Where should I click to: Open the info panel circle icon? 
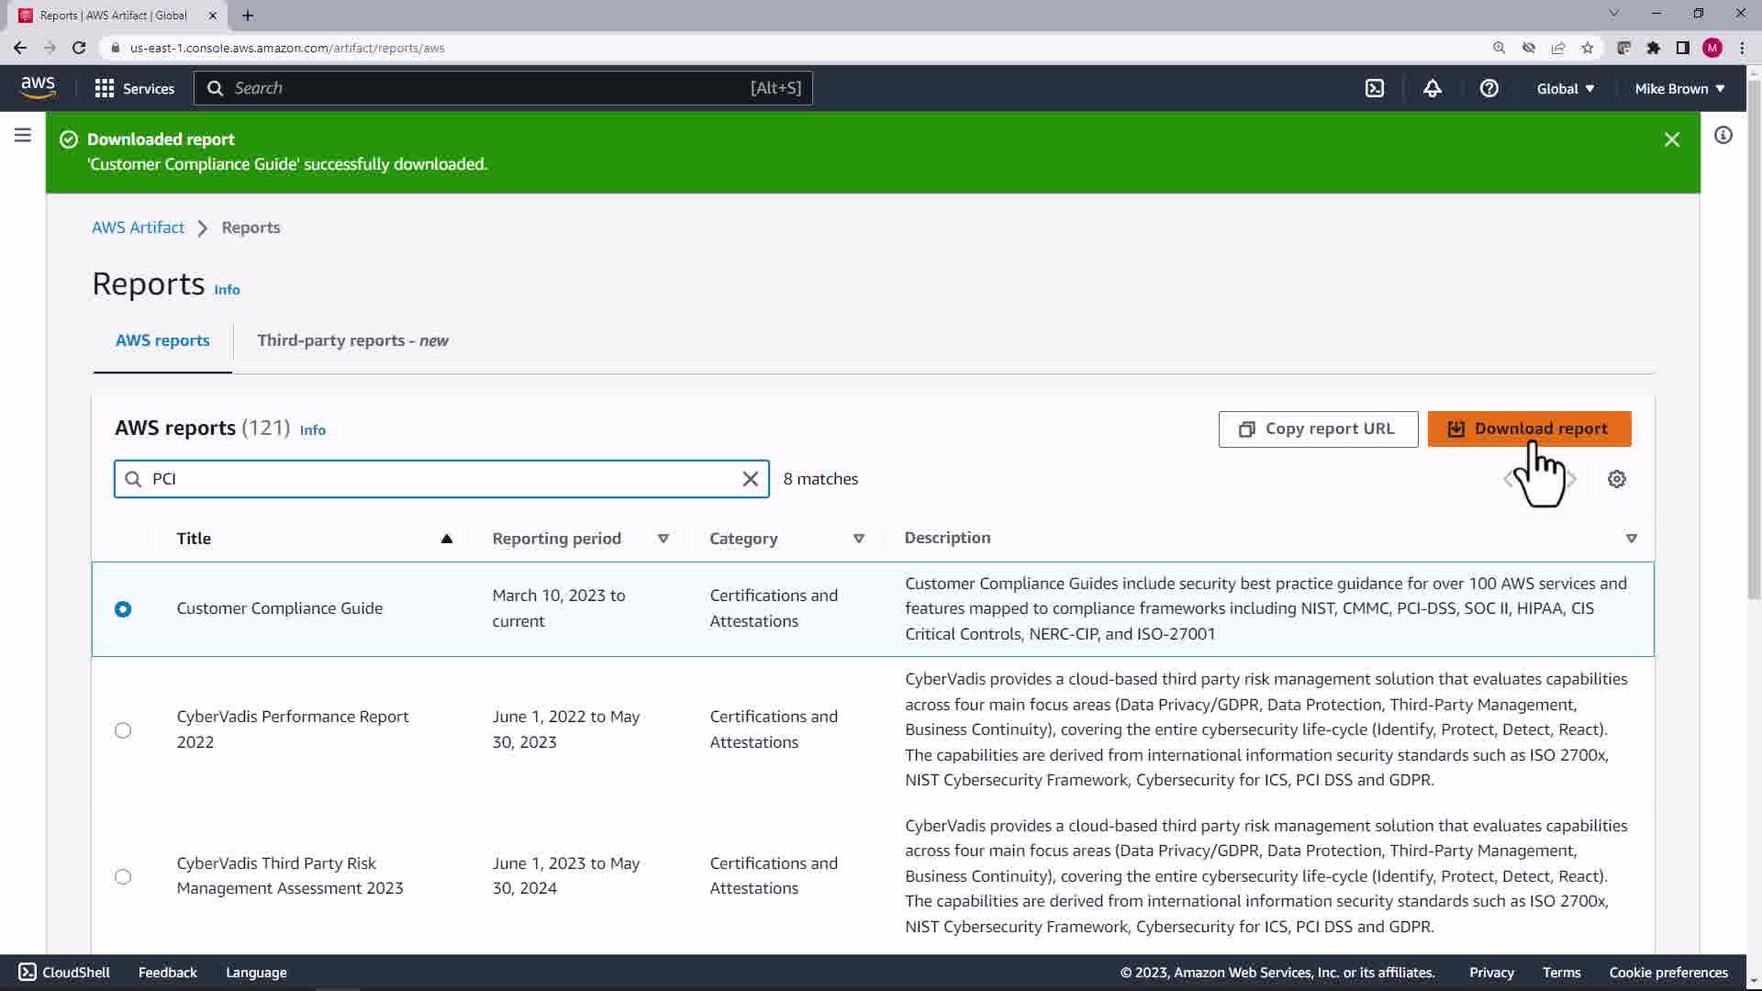[x=1723, y=136]
